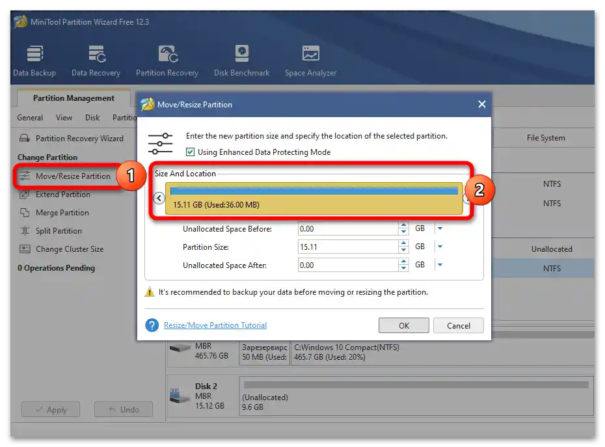Click the Disk 2 USB drive icon

point(180,396)
